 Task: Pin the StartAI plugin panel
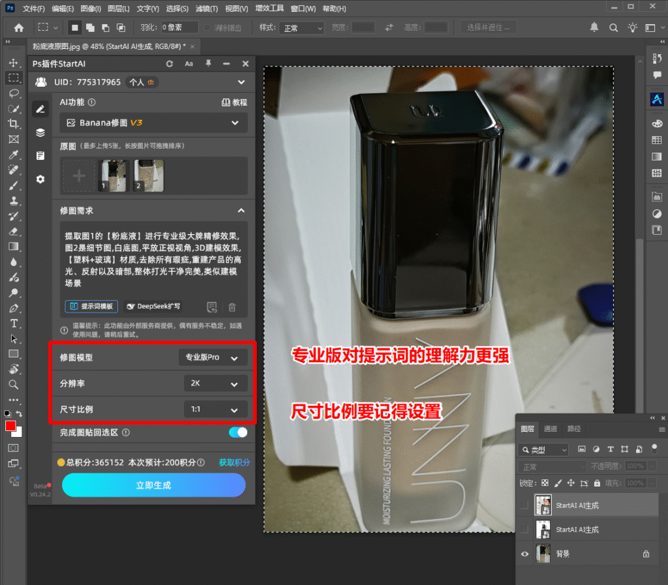[208, 63]
